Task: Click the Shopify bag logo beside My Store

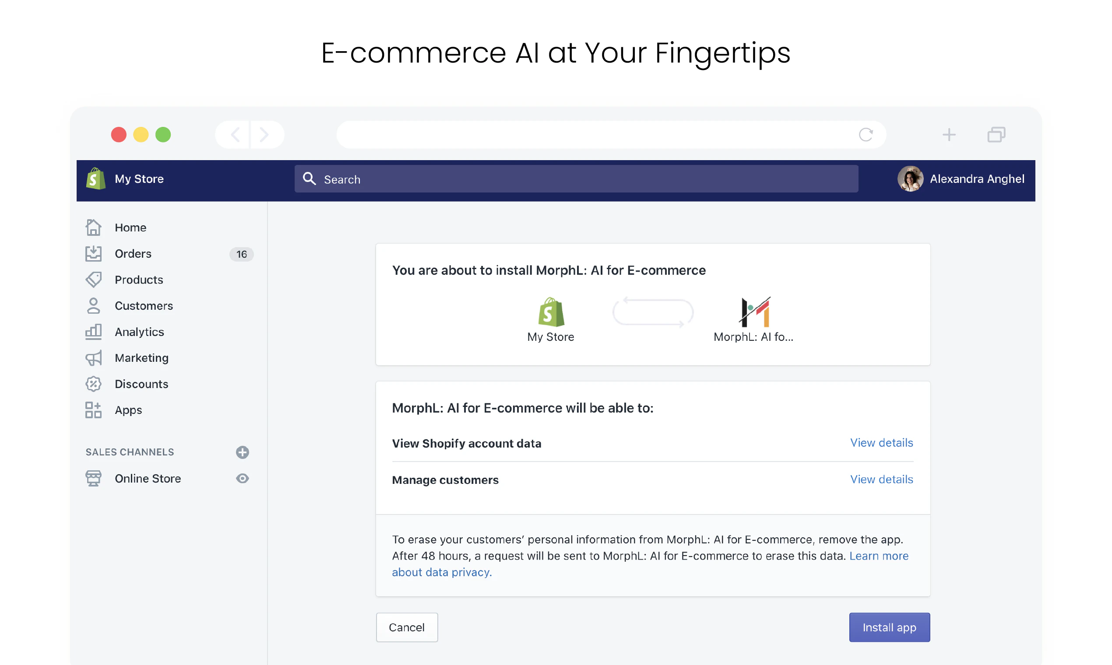Action: coord(95,179)
